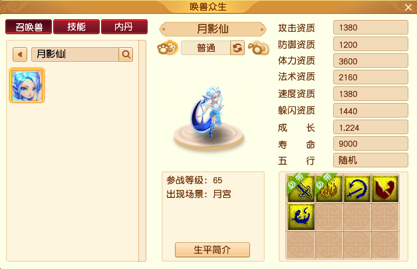Select the blue dragon skill icon
Viewport: 417px width, 269px height.
pyautogui.click(x=301, y=217)
